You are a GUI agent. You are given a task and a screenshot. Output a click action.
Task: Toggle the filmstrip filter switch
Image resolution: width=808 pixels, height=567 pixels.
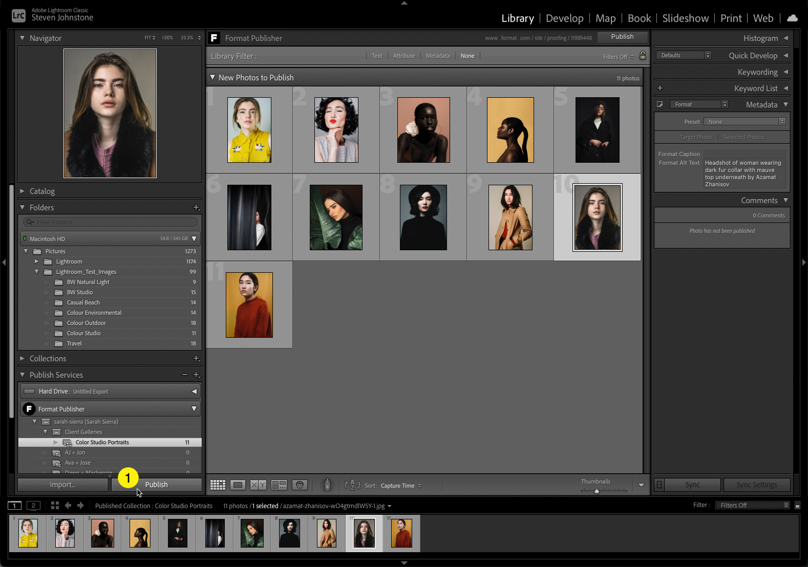tap(797, 506)
